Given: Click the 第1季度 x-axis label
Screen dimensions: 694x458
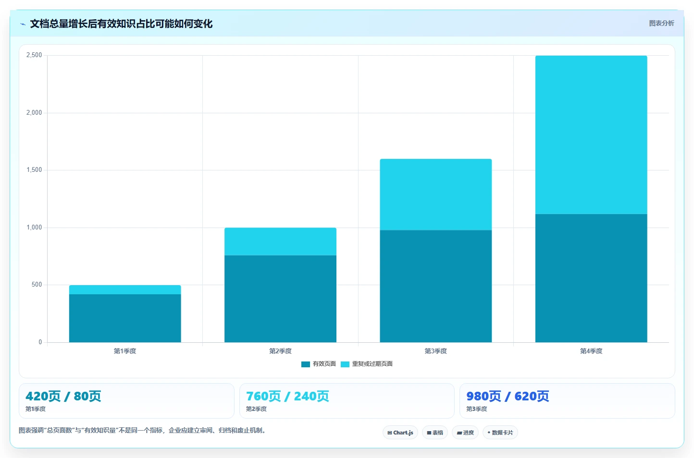Looking at the screenshot, I should [x=125, y=351].
